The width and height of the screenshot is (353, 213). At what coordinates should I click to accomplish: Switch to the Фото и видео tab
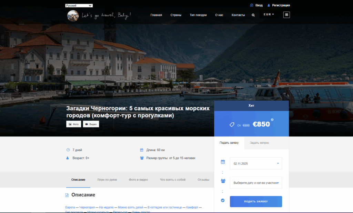pyautogui.click(x=138, y=180)
